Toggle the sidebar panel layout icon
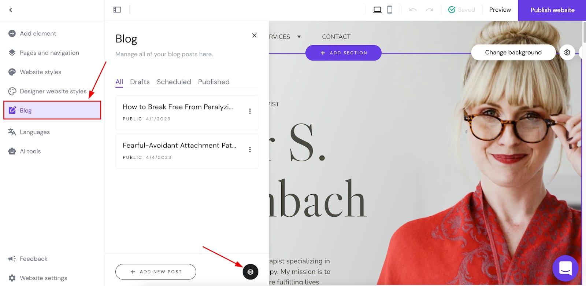 click(117, 10)
